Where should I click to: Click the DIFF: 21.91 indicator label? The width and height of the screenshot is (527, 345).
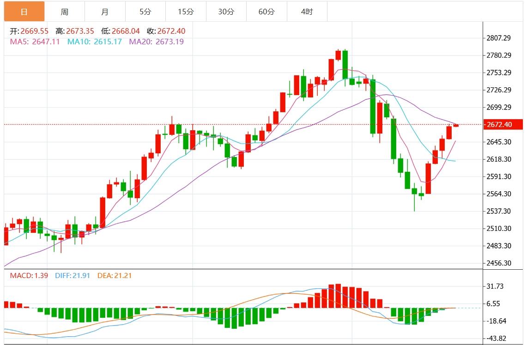[x=72, y=276]
